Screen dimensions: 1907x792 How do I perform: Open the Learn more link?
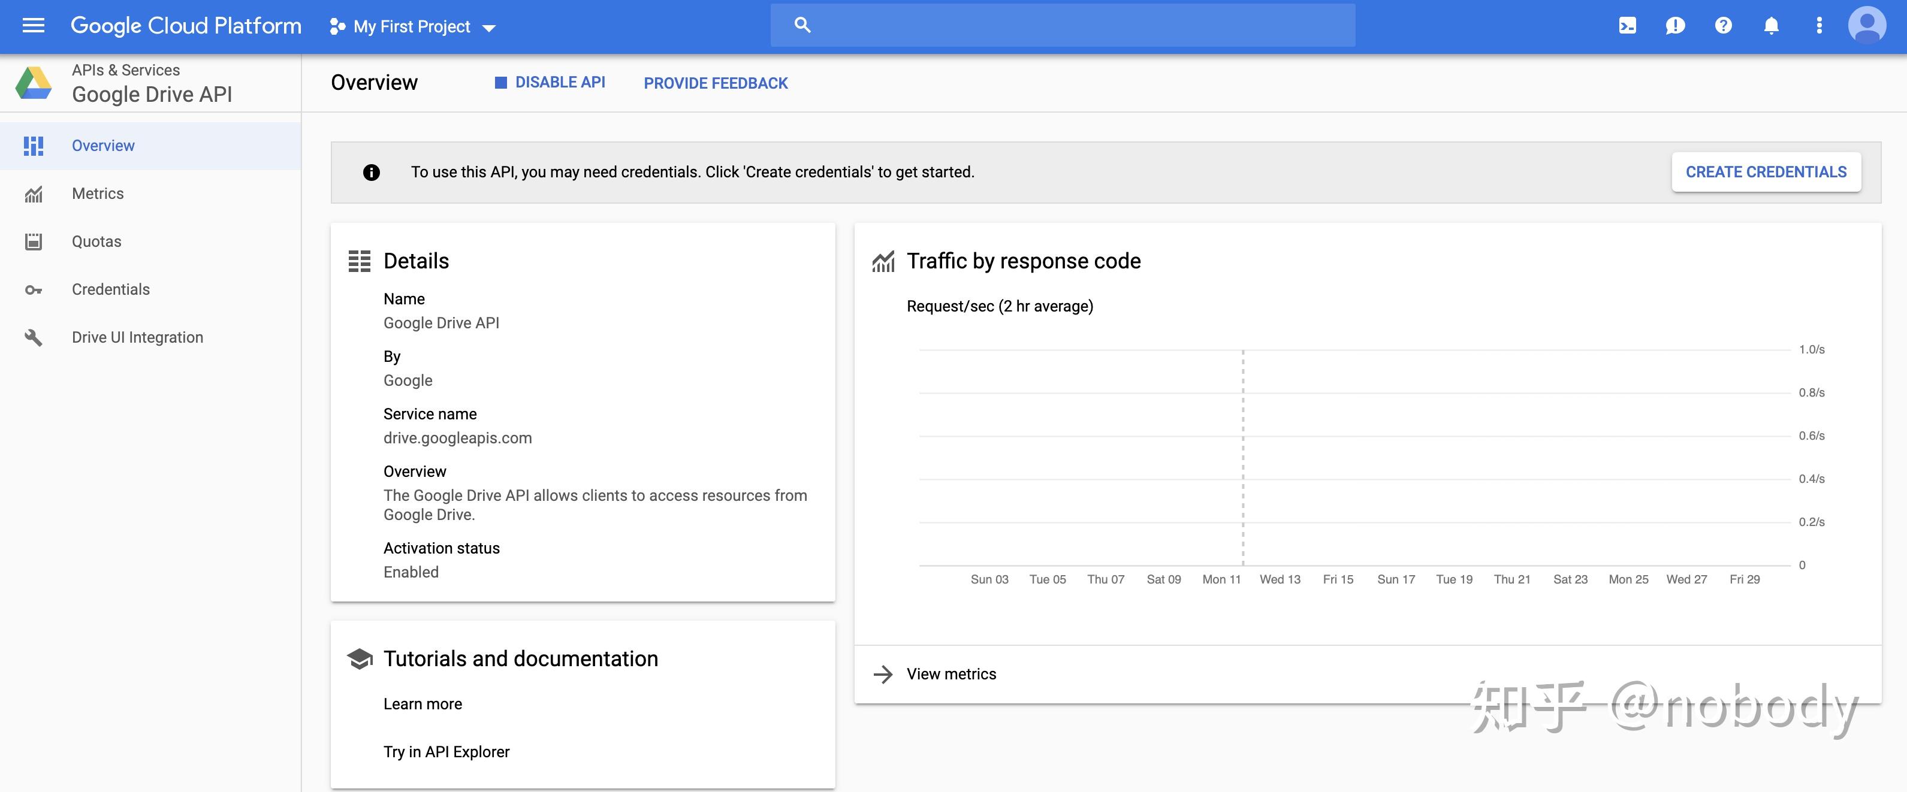[x=422, y=703]
